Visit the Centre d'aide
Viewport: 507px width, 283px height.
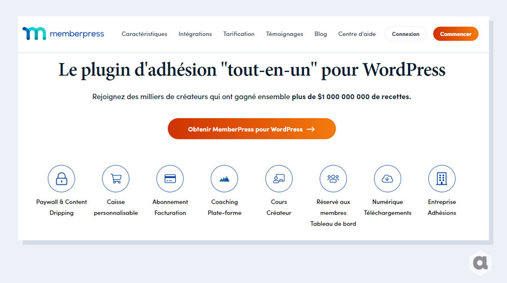357,34
